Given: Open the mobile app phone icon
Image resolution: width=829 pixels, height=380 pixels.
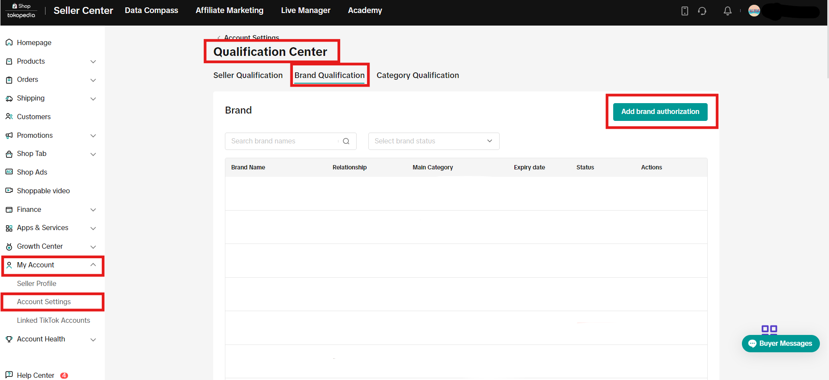Looking at the screenshot, I should (685, 11).
